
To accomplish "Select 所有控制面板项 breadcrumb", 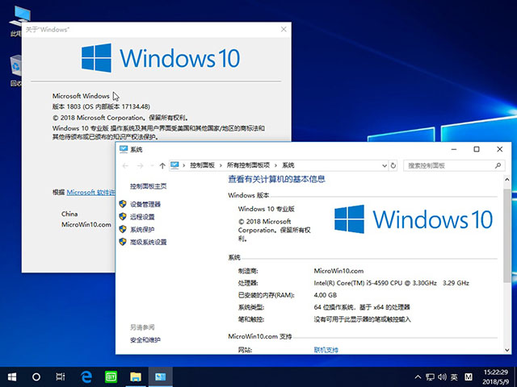I will coord(248,165).
